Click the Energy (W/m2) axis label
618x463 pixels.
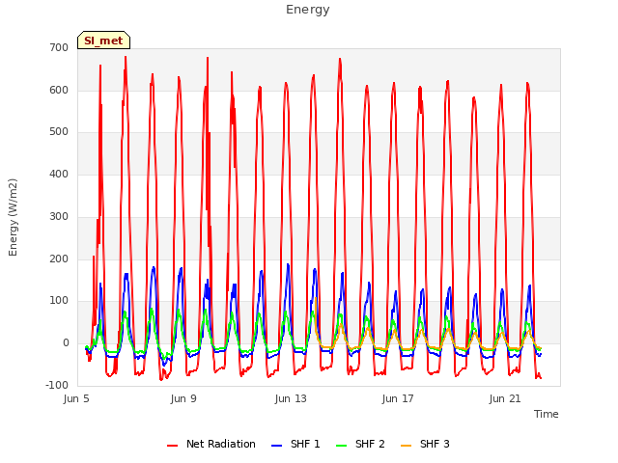point(13,217)
